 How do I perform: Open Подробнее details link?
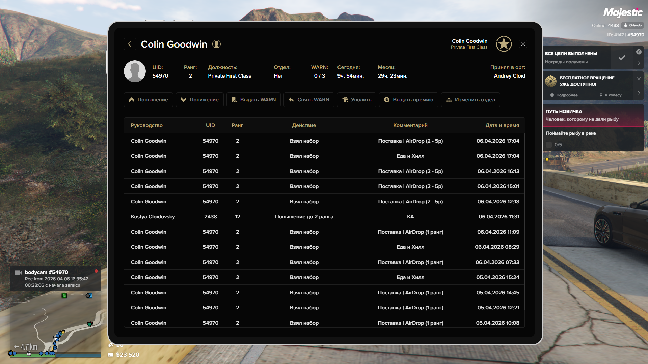coord(564,95)
